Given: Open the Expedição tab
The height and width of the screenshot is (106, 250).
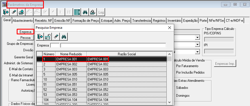Looking at the screenshot, I should click(x=190, y=21).
